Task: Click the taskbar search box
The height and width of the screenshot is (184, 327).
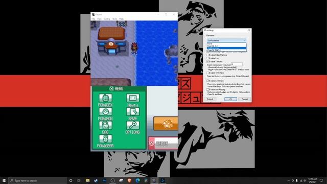Action: pos(37,180)
